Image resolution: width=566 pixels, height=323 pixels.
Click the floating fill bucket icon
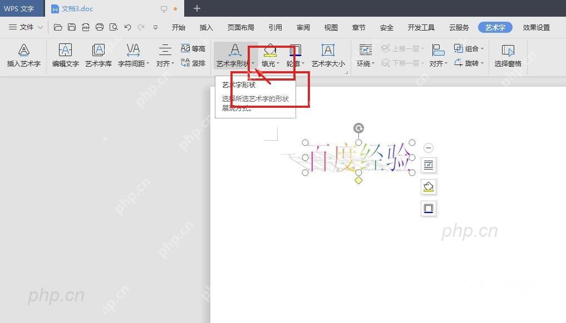pos(429,187)
